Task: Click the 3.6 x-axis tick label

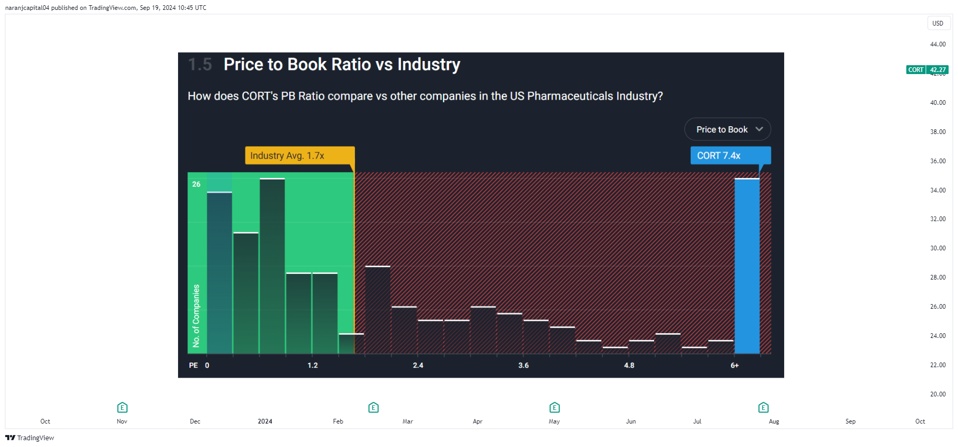Action: 524,366
